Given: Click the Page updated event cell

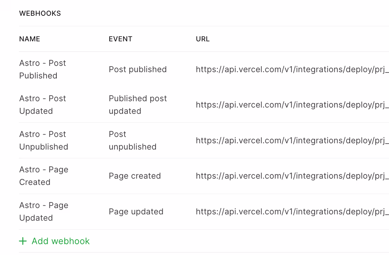Looking at the screenshot, I should coord(136,212).
